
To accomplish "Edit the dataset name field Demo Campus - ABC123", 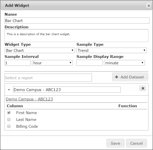I will coord(67,89).
